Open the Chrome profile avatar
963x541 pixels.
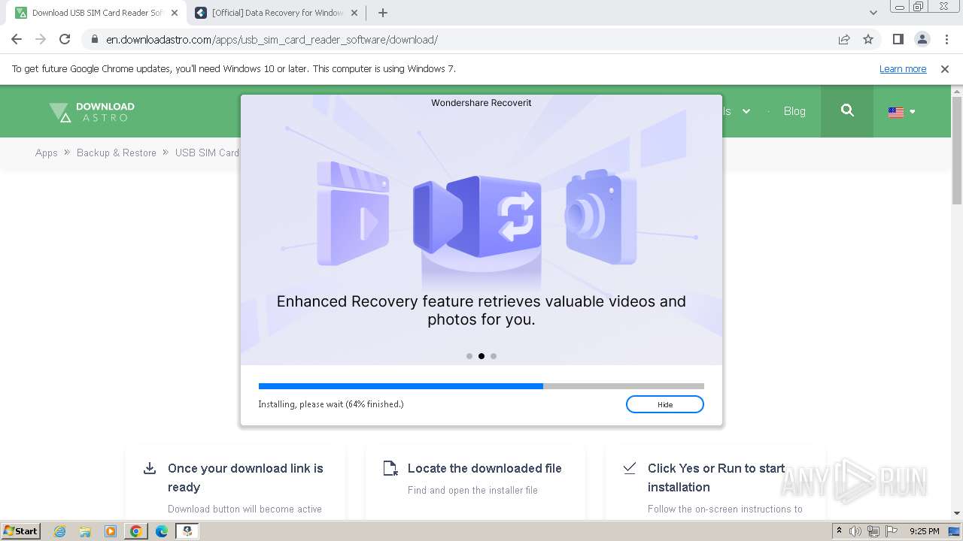[x=922, y=39]
